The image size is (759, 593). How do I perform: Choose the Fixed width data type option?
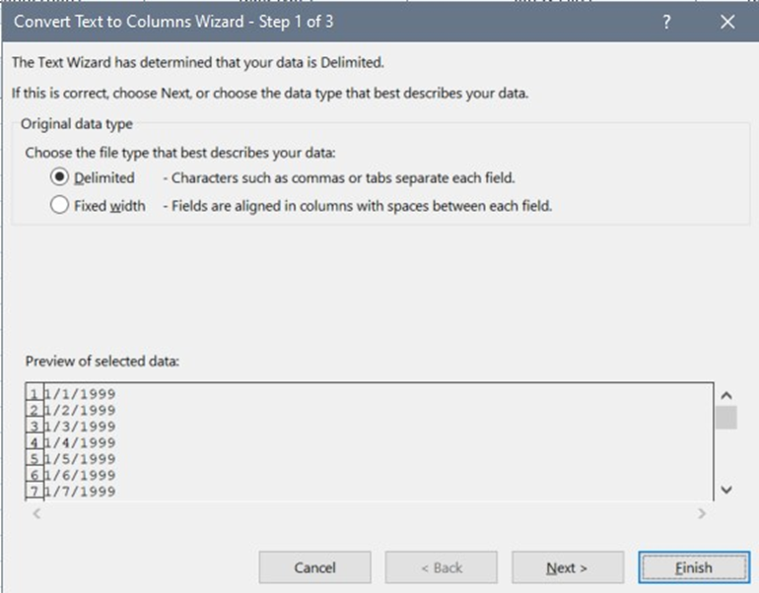click(x=59, y=206)
